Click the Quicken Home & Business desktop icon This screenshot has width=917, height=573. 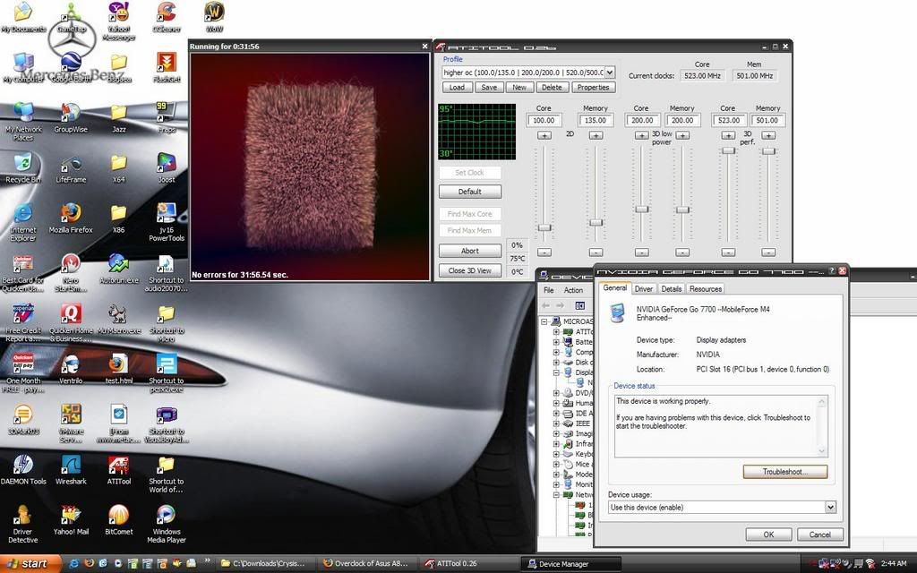tap(71, 322)
